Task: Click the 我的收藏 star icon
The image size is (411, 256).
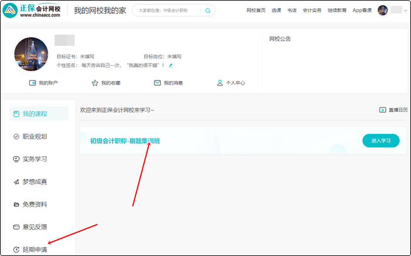Action: [x=95, y=83]
